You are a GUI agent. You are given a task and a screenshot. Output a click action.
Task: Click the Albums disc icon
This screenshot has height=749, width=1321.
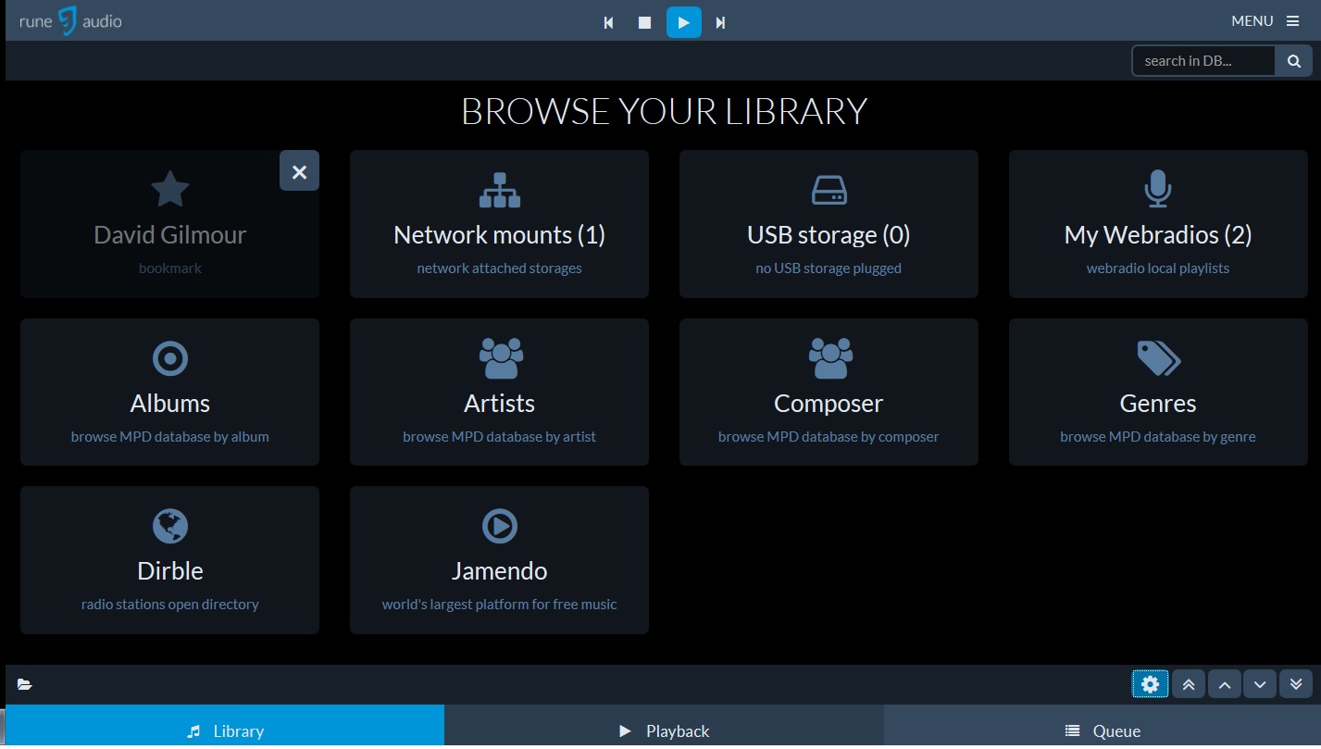point(170,358)
